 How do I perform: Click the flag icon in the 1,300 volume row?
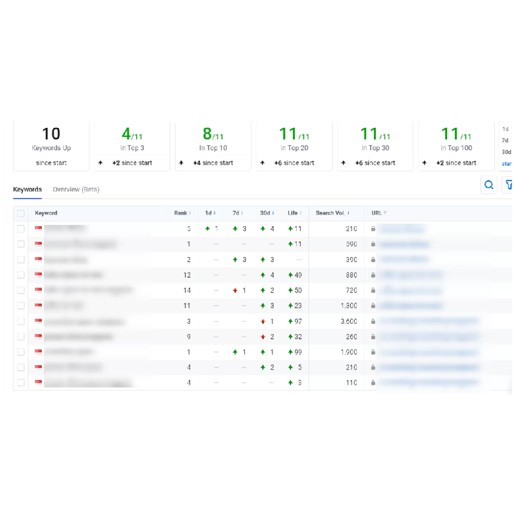[x=39, y=306]
